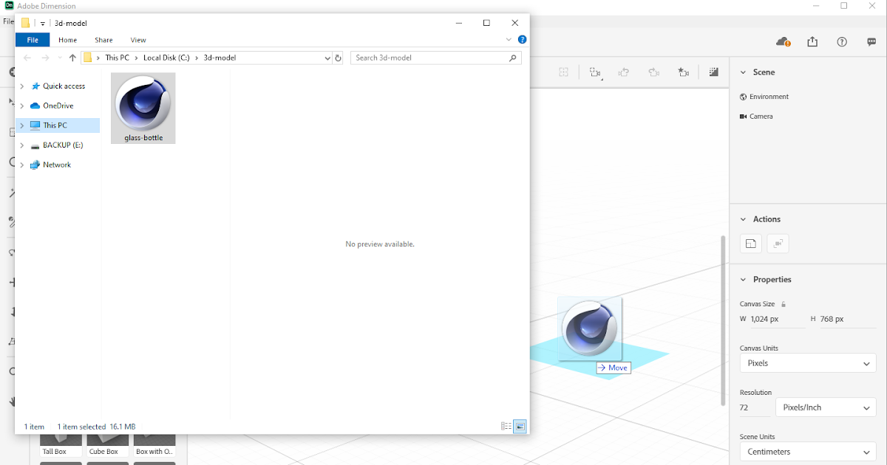Expand the Quick access tree node
Viewport: 887px width, 465px height.
pos(22,86)
